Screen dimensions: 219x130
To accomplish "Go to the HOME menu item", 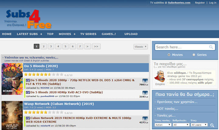I will (7, 34).
